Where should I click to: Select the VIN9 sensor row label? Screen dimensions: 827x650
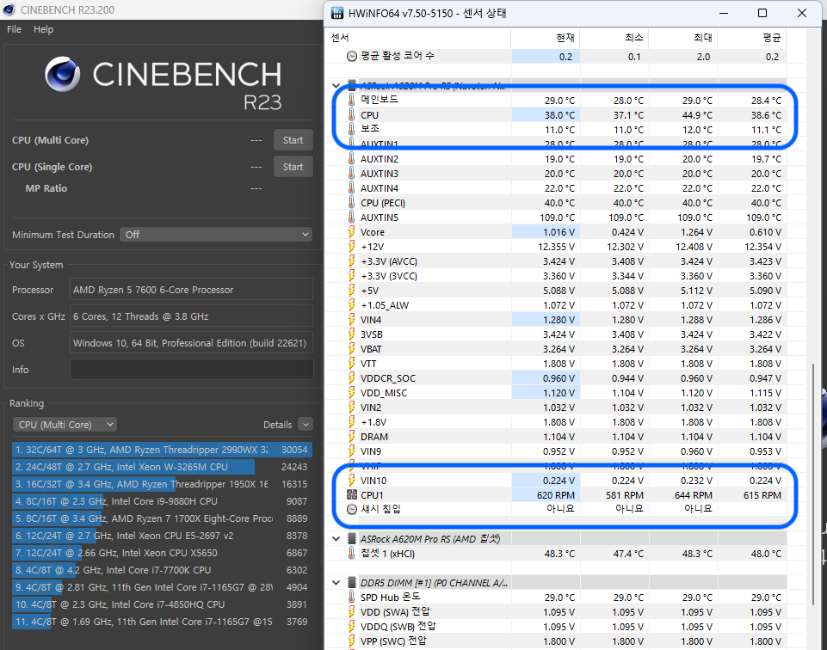371,451
